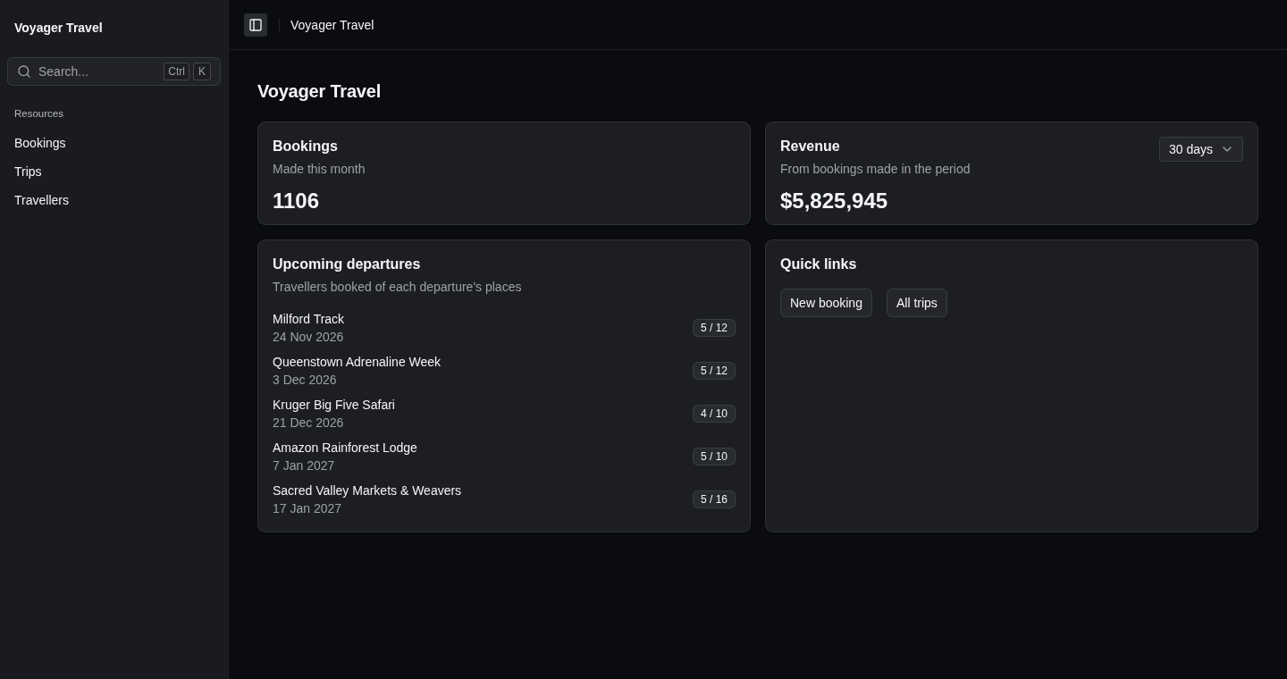This screenshot has height=679, width=1287.
Task: Click the bookings count 1106
Action: (296, 201)
